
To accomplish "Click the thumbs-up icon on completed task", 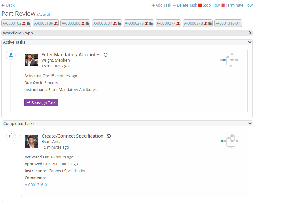I will coord(11,136).
